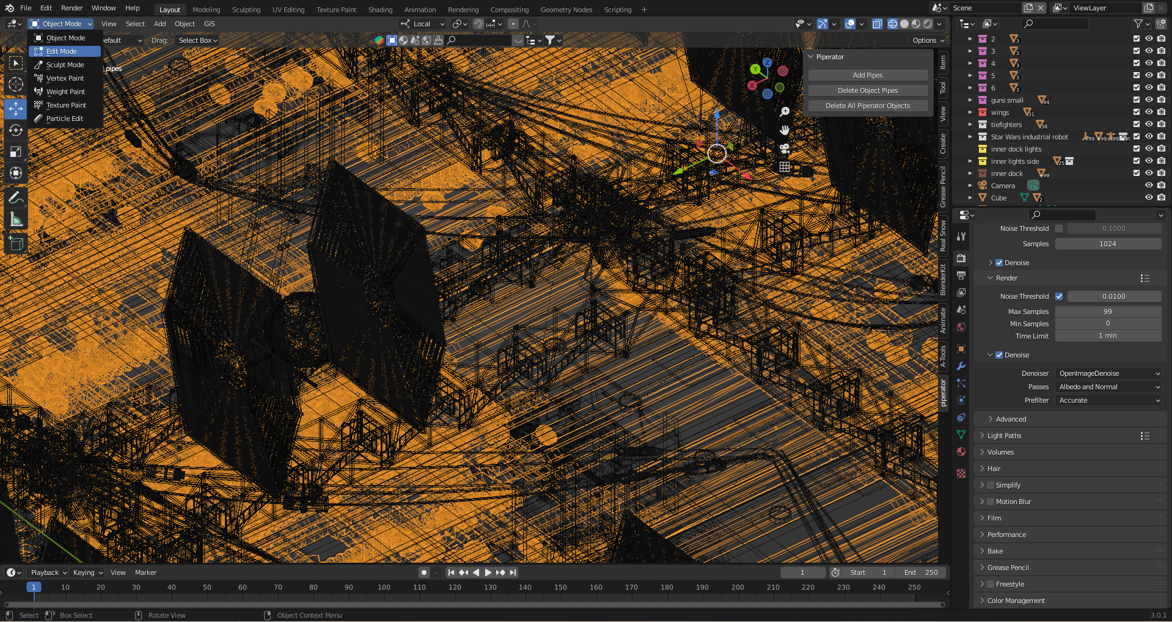Screen dimensions: 1172x622
Task: Open the Output properties tab icon
Action: coord(961,276)
